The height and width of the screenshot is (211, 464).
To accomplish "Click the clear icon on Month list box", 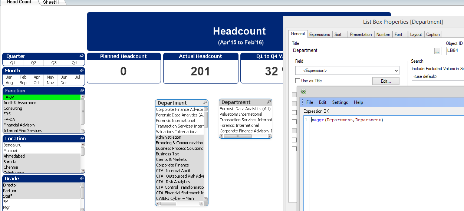I will (x=82, y=71).
